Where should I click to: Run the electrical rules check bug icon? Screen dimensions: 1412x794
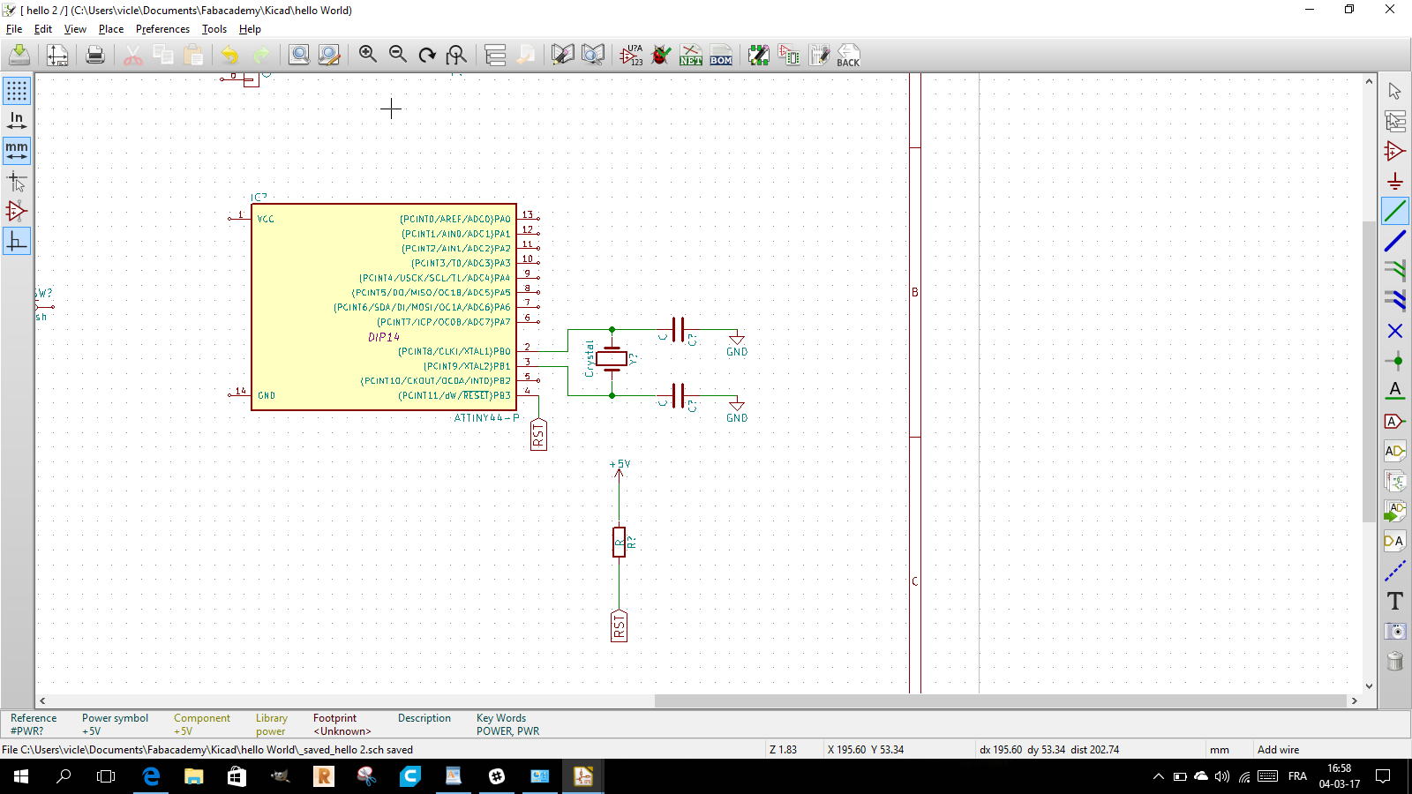point(661,55)
